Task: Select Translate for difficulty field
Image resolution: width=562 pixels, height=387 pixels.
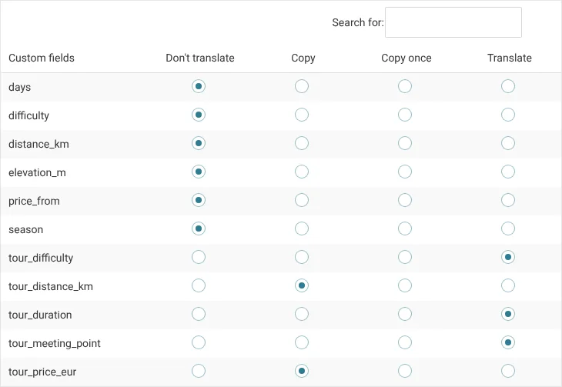Action: tap(508, 115)
